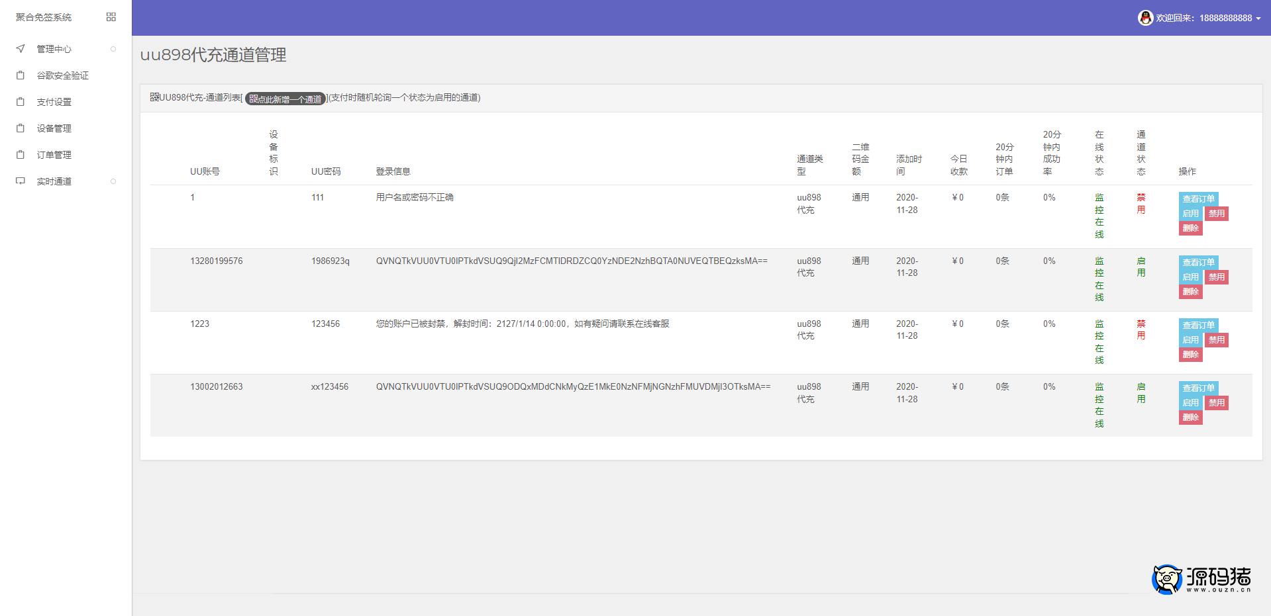Click the clipboard icon beside 支付设置

click(21, 102)
